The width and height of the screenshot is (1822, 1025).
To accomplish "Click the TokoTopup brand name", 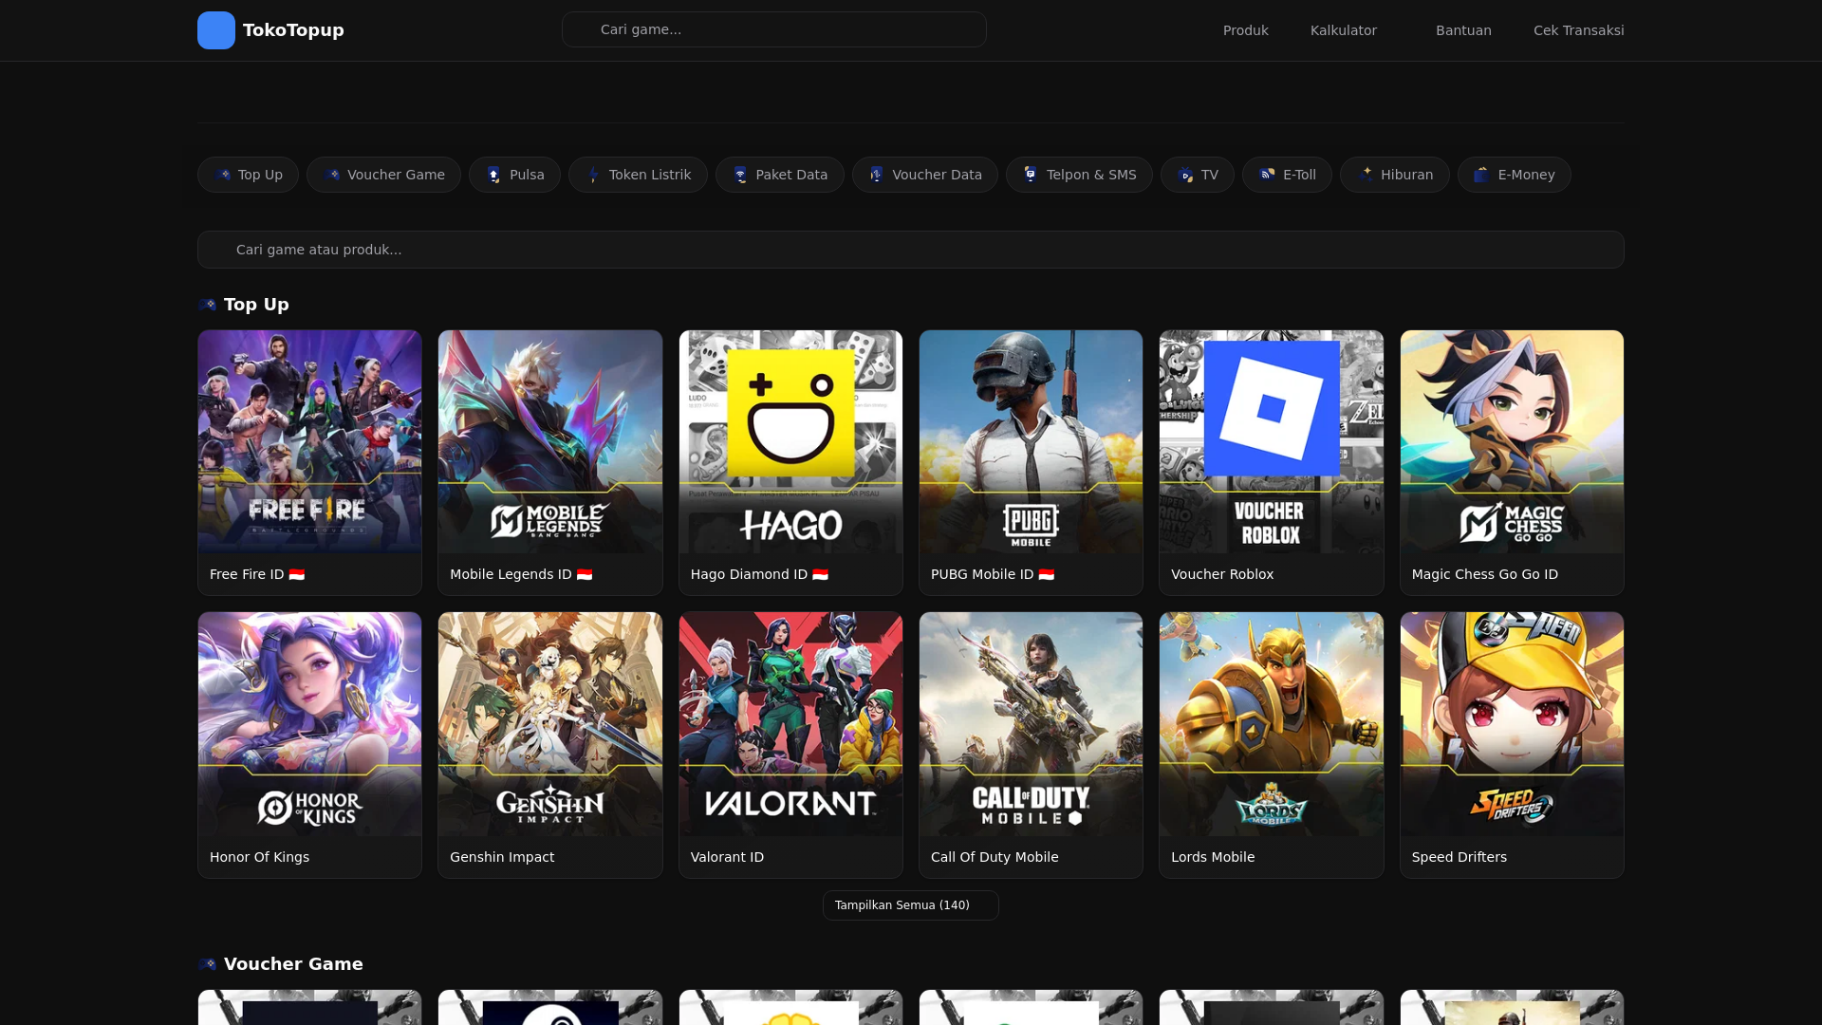I will [x=293, y=30].
